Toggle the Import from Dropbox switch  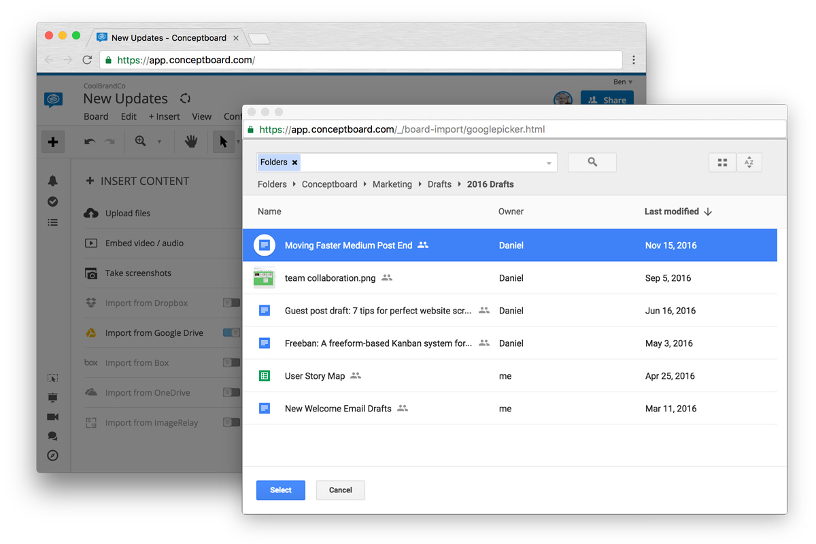click(232, 303)
